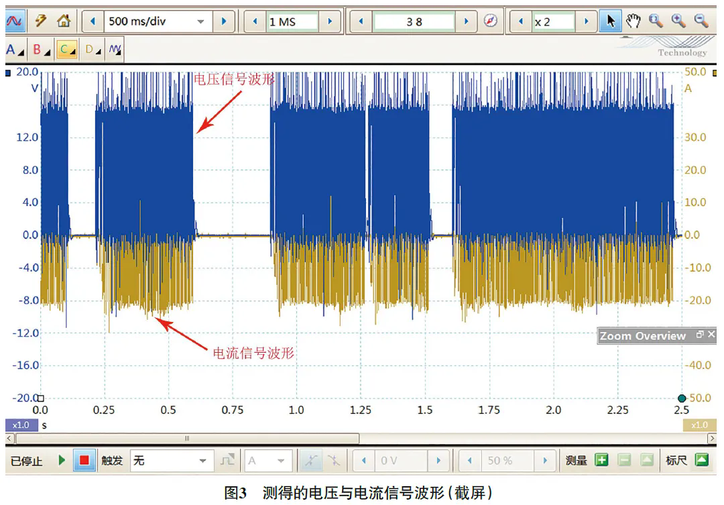Image resolution: width=724 pixels, height=505 pixels.
Task: Click the zoom in magnifier
Action: pyautogui.click(x=678, y=21)
